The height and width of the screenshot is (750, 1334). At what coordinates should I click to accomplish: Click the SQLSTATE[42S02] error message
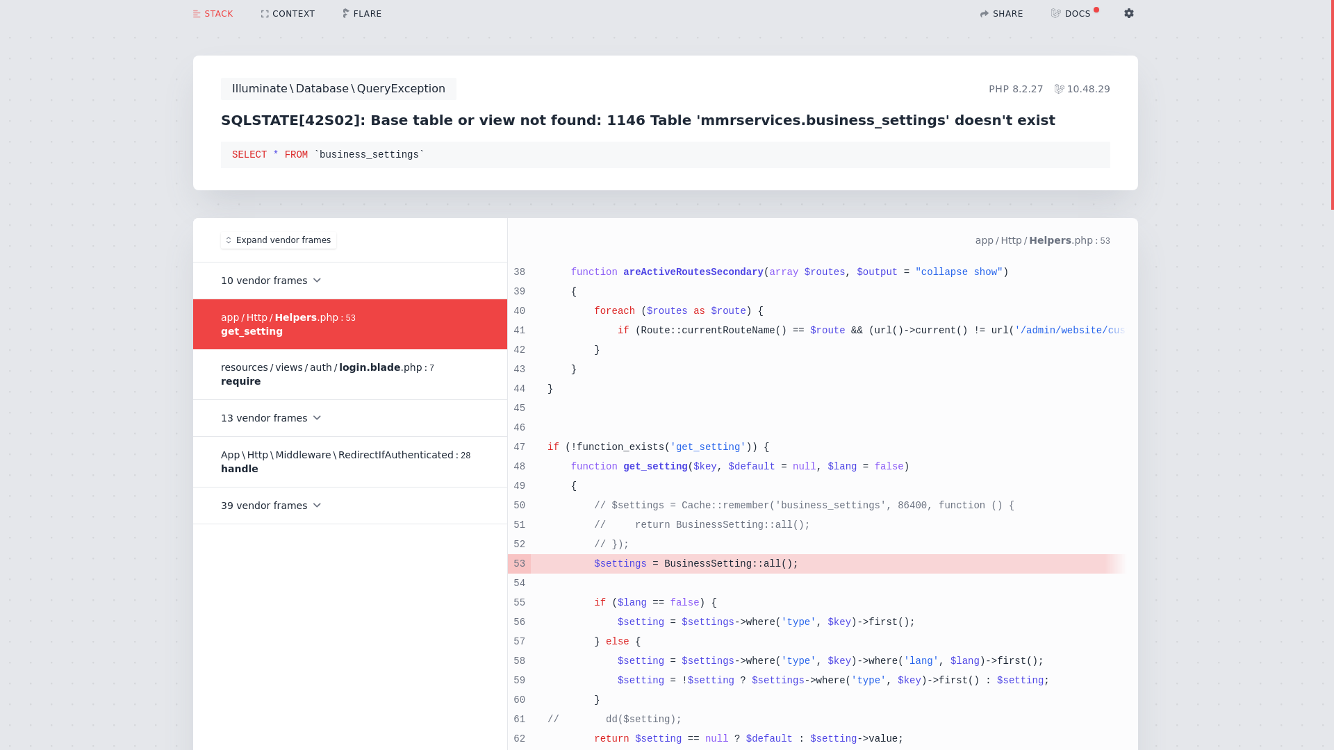click(638, 120)
